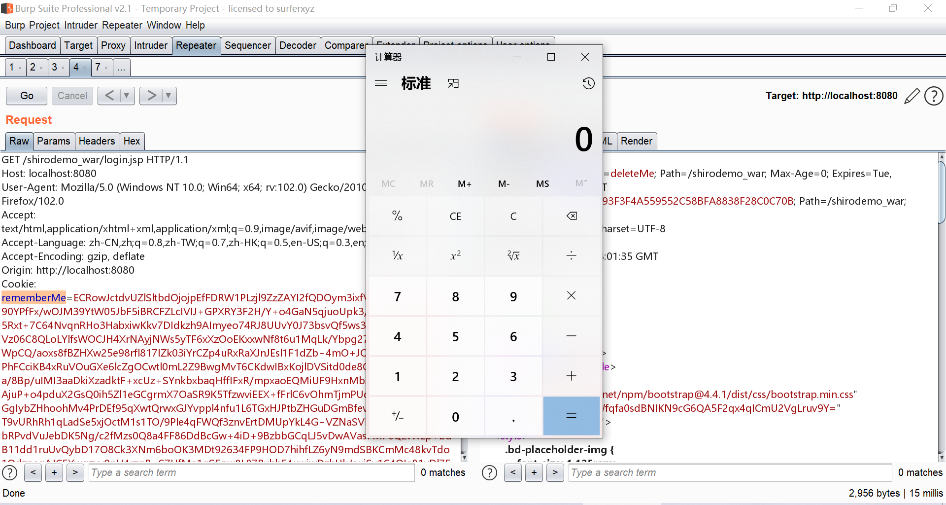Click the divide operator in calculator
This screenshot has width=946, height=505.
pos(572,256)
